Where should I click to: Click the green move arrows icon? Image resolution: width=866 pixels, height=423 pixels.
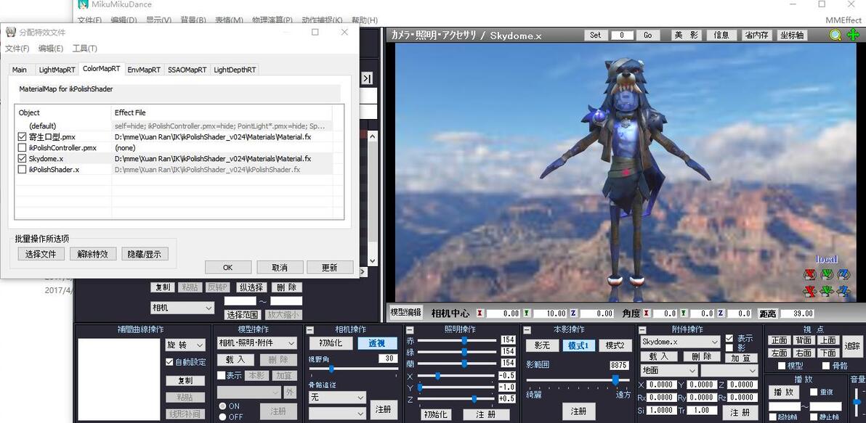pyautogui.click(x=853, y=35)
